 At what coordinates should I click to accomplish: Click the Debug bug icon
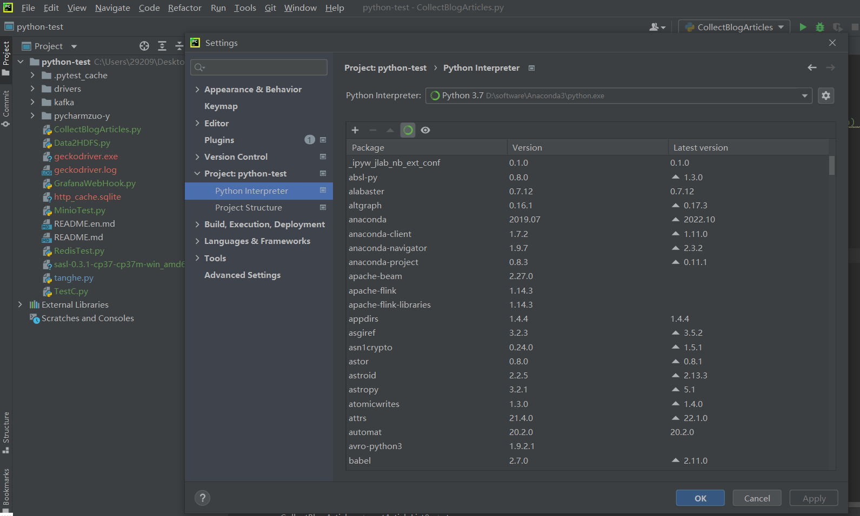point(820,27)
